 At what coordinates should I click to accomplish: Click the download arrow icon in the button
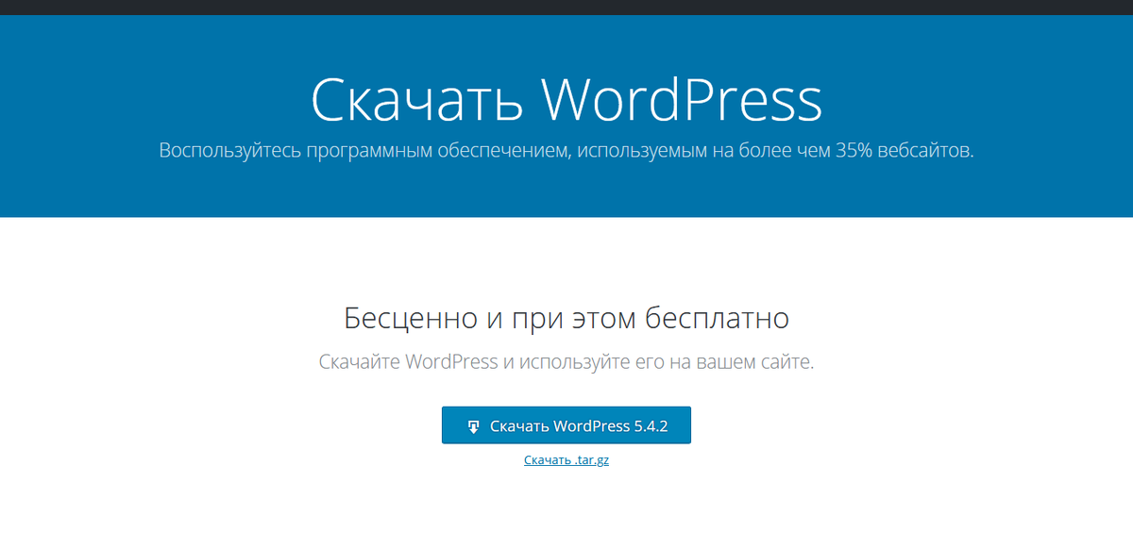pos(474,426)
